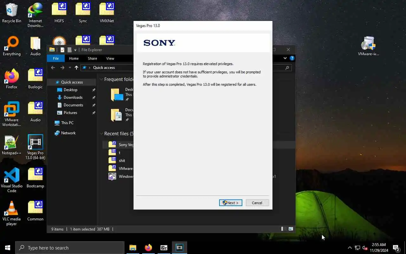Open Pictures in navigation pane
The height and width of the screenshot is (254, 406).
tap(70, 113)
